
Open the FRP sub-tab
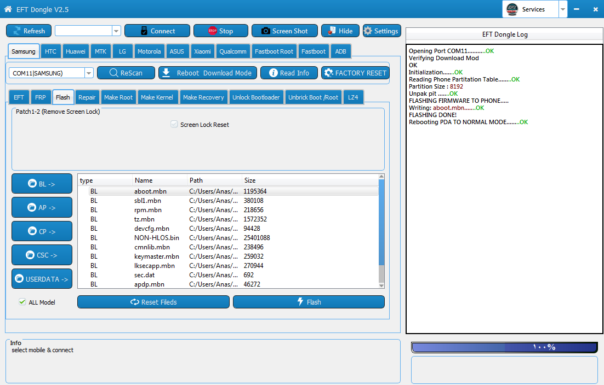tap(41, 97)
